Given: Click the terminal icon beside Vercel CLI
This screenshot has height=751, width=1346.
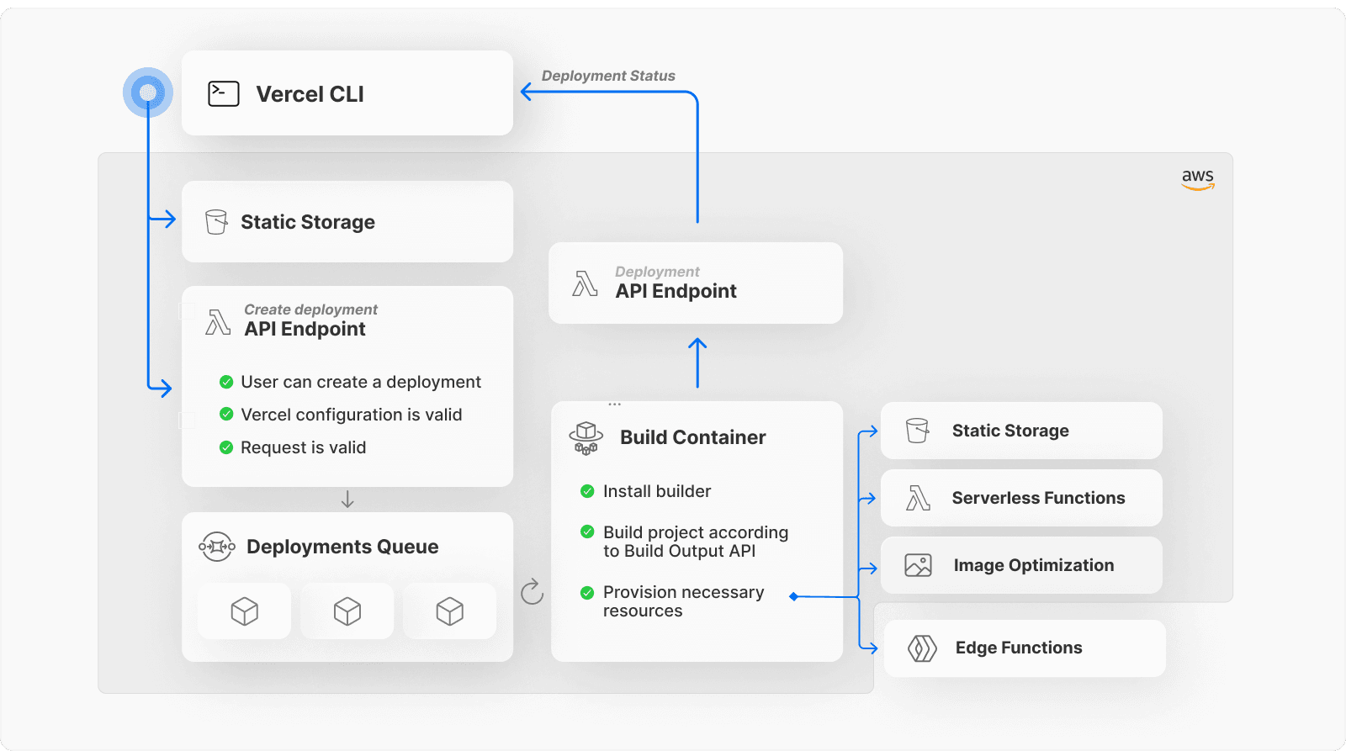Looking at the screenshot, I should (x=224, y=93).
